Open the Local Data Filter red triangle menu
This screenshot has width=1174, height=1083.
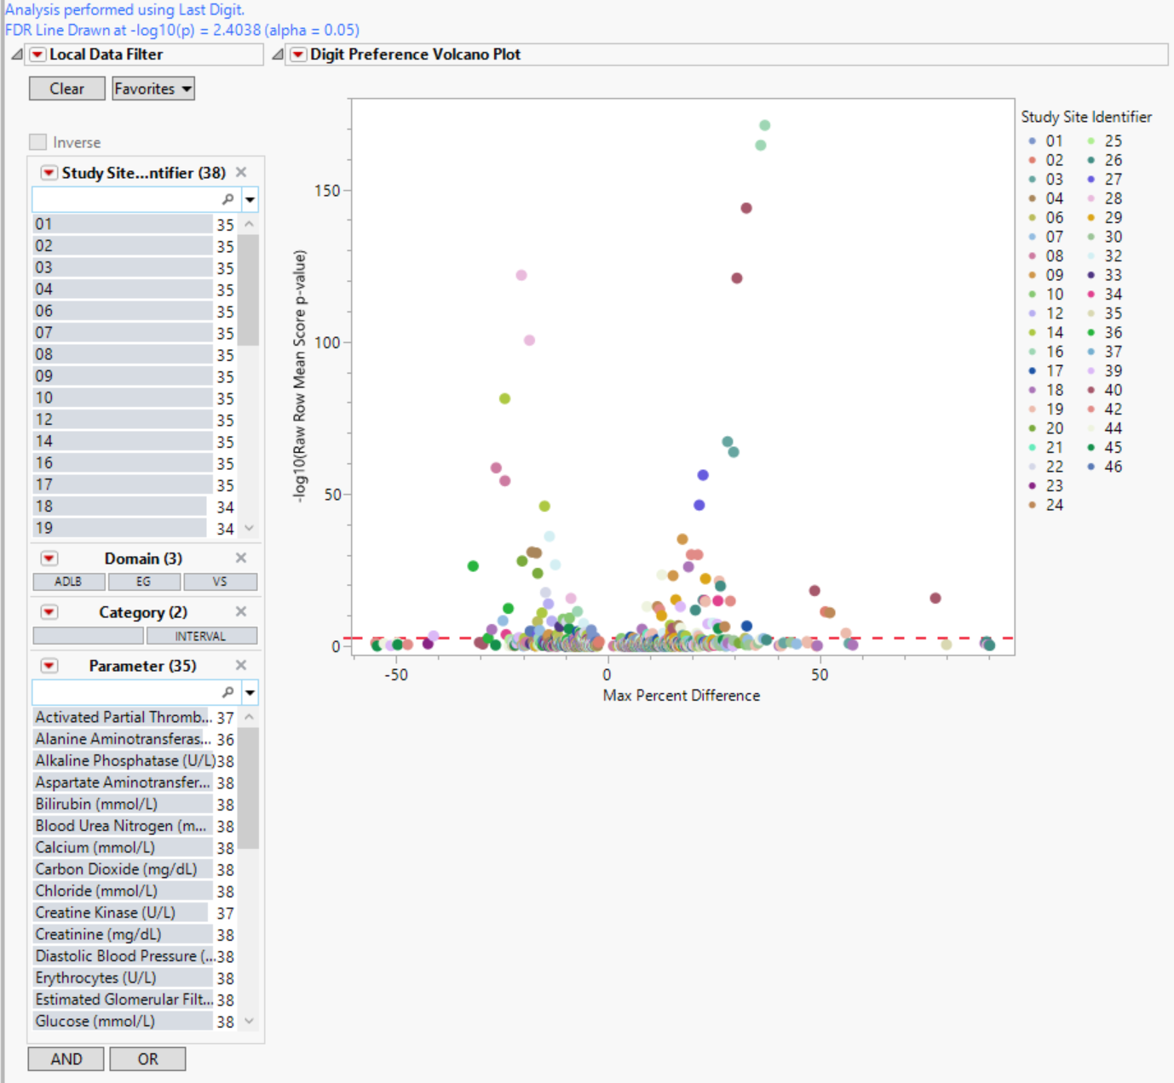point(37,54)
